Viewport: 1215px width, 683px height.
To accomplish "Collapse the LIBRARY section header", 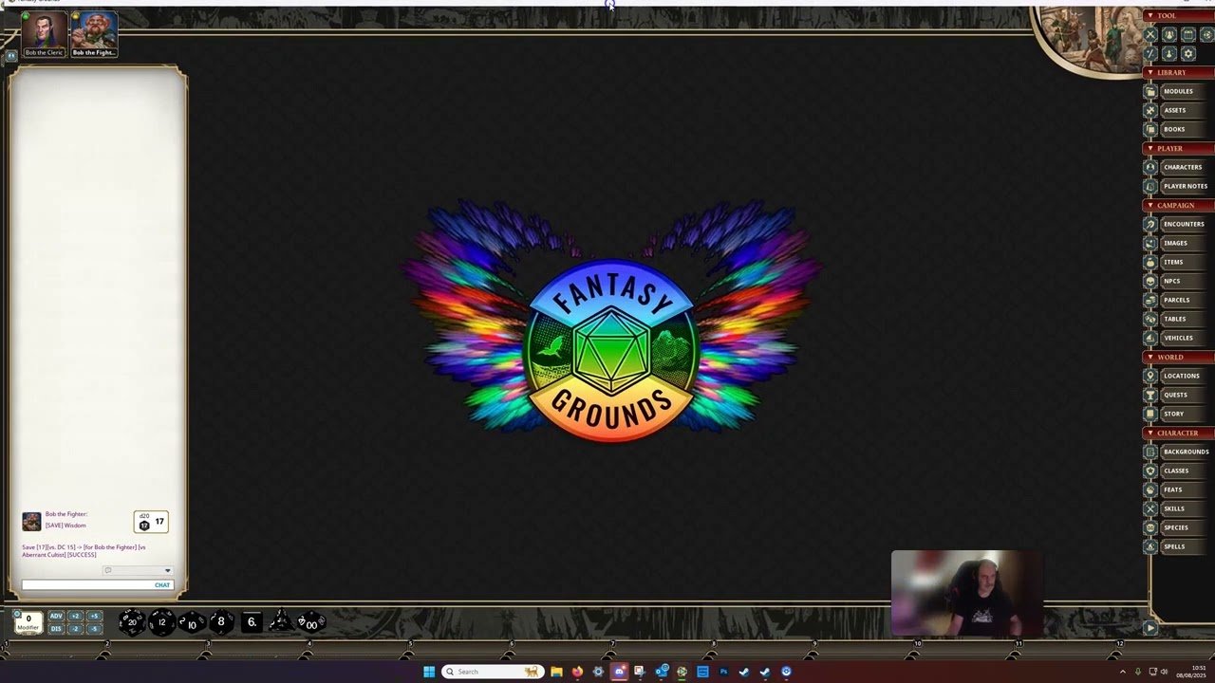I will (x=1178, y=72).
